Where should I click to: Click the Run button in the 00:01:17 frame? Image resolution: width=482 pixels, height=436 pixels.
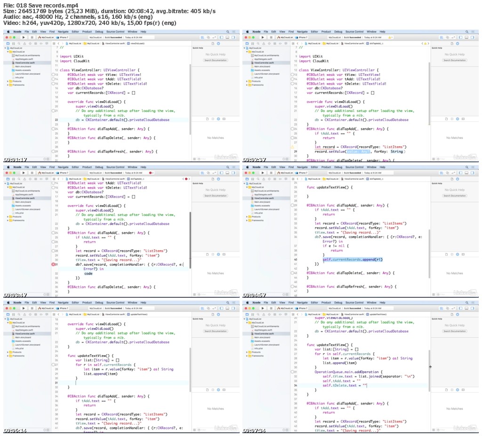pos(24,38)
